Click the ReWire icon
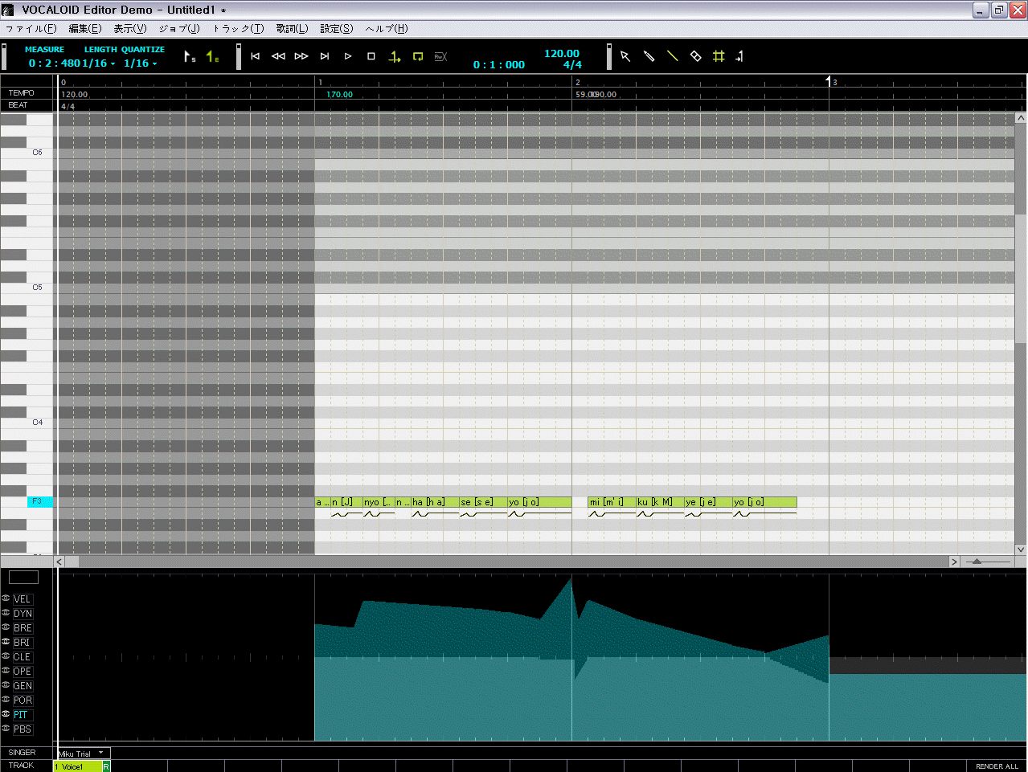 (440, 56)
